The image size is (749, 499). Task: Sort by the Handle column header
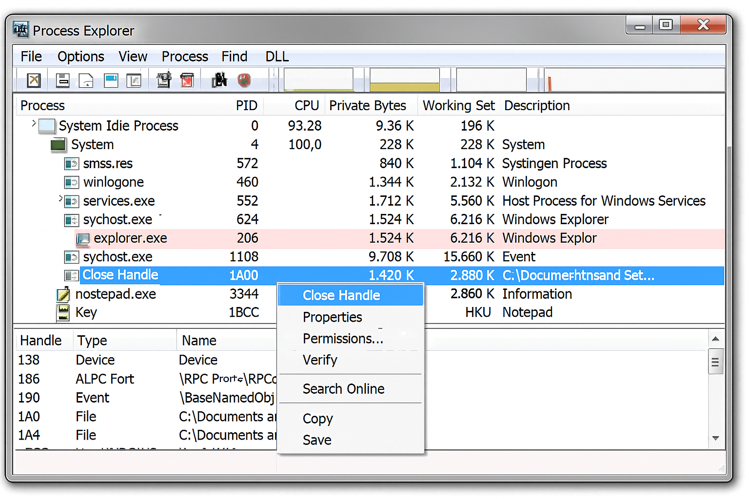click(41, 341)
